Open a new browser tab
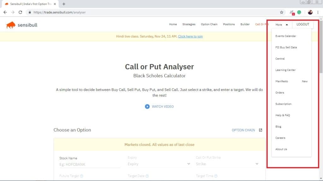323x181 pixels. click(x=64, y=4)
